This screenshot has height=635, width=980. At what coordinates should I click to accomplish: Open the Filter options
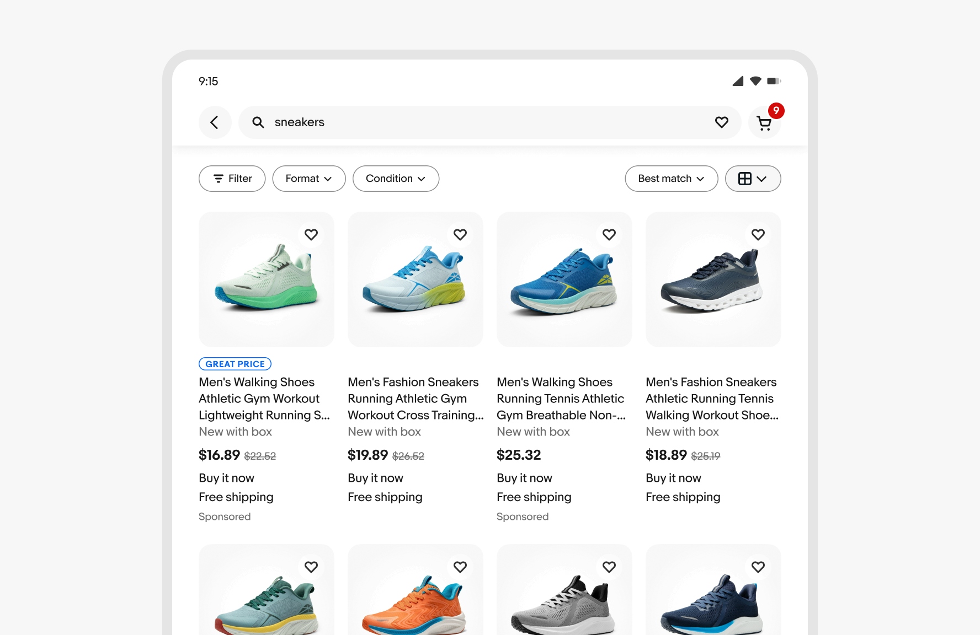point(232,179)
